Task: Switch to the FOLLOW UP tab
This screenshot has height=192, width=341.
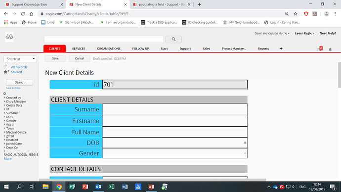Action: tap(140, 48)
